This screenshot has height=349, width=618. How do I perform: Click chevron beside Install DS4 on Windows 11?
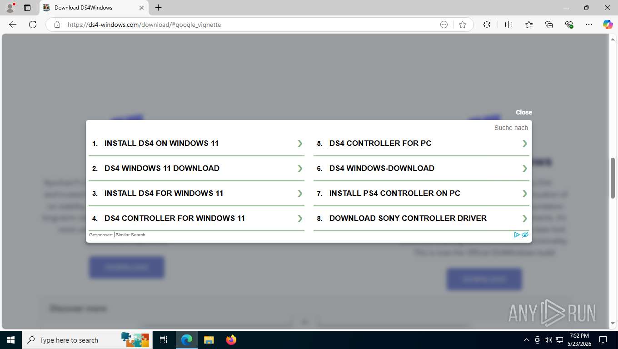pos(300,143)
